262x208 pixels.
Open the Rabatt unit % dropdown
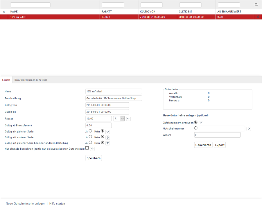coord(119,119)
